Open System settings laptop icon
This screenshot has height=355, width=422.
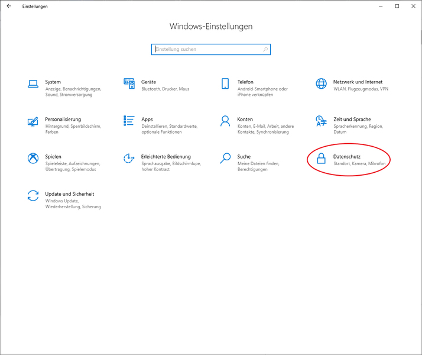pos(33,84)
